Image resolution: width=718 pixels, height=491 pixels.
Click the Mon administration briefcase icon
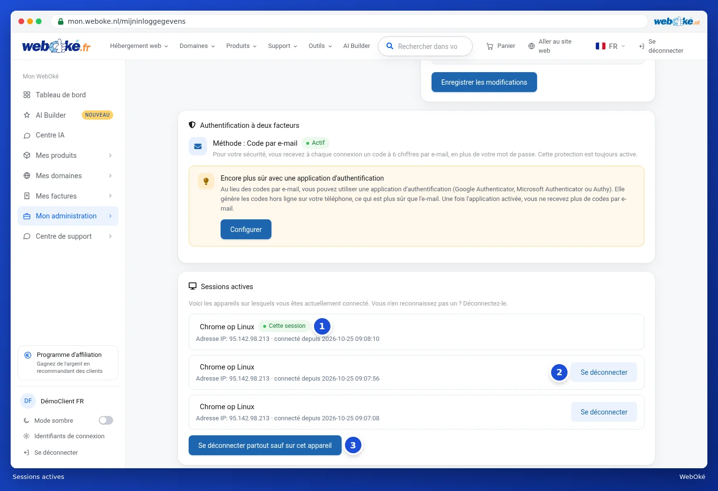coord(27,216)
